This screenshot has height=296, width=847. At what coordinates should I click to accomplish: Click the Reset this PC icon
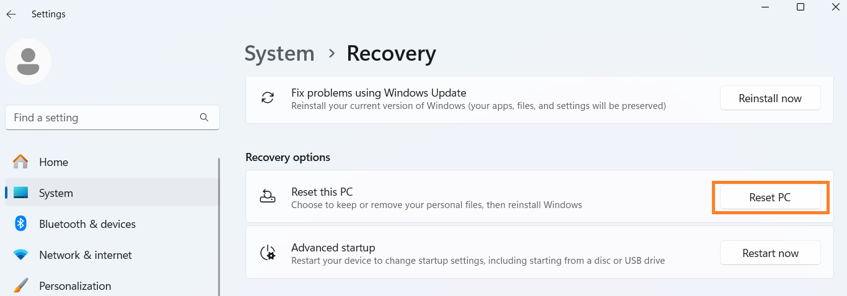pyautogui.click(x=268, y=197)
